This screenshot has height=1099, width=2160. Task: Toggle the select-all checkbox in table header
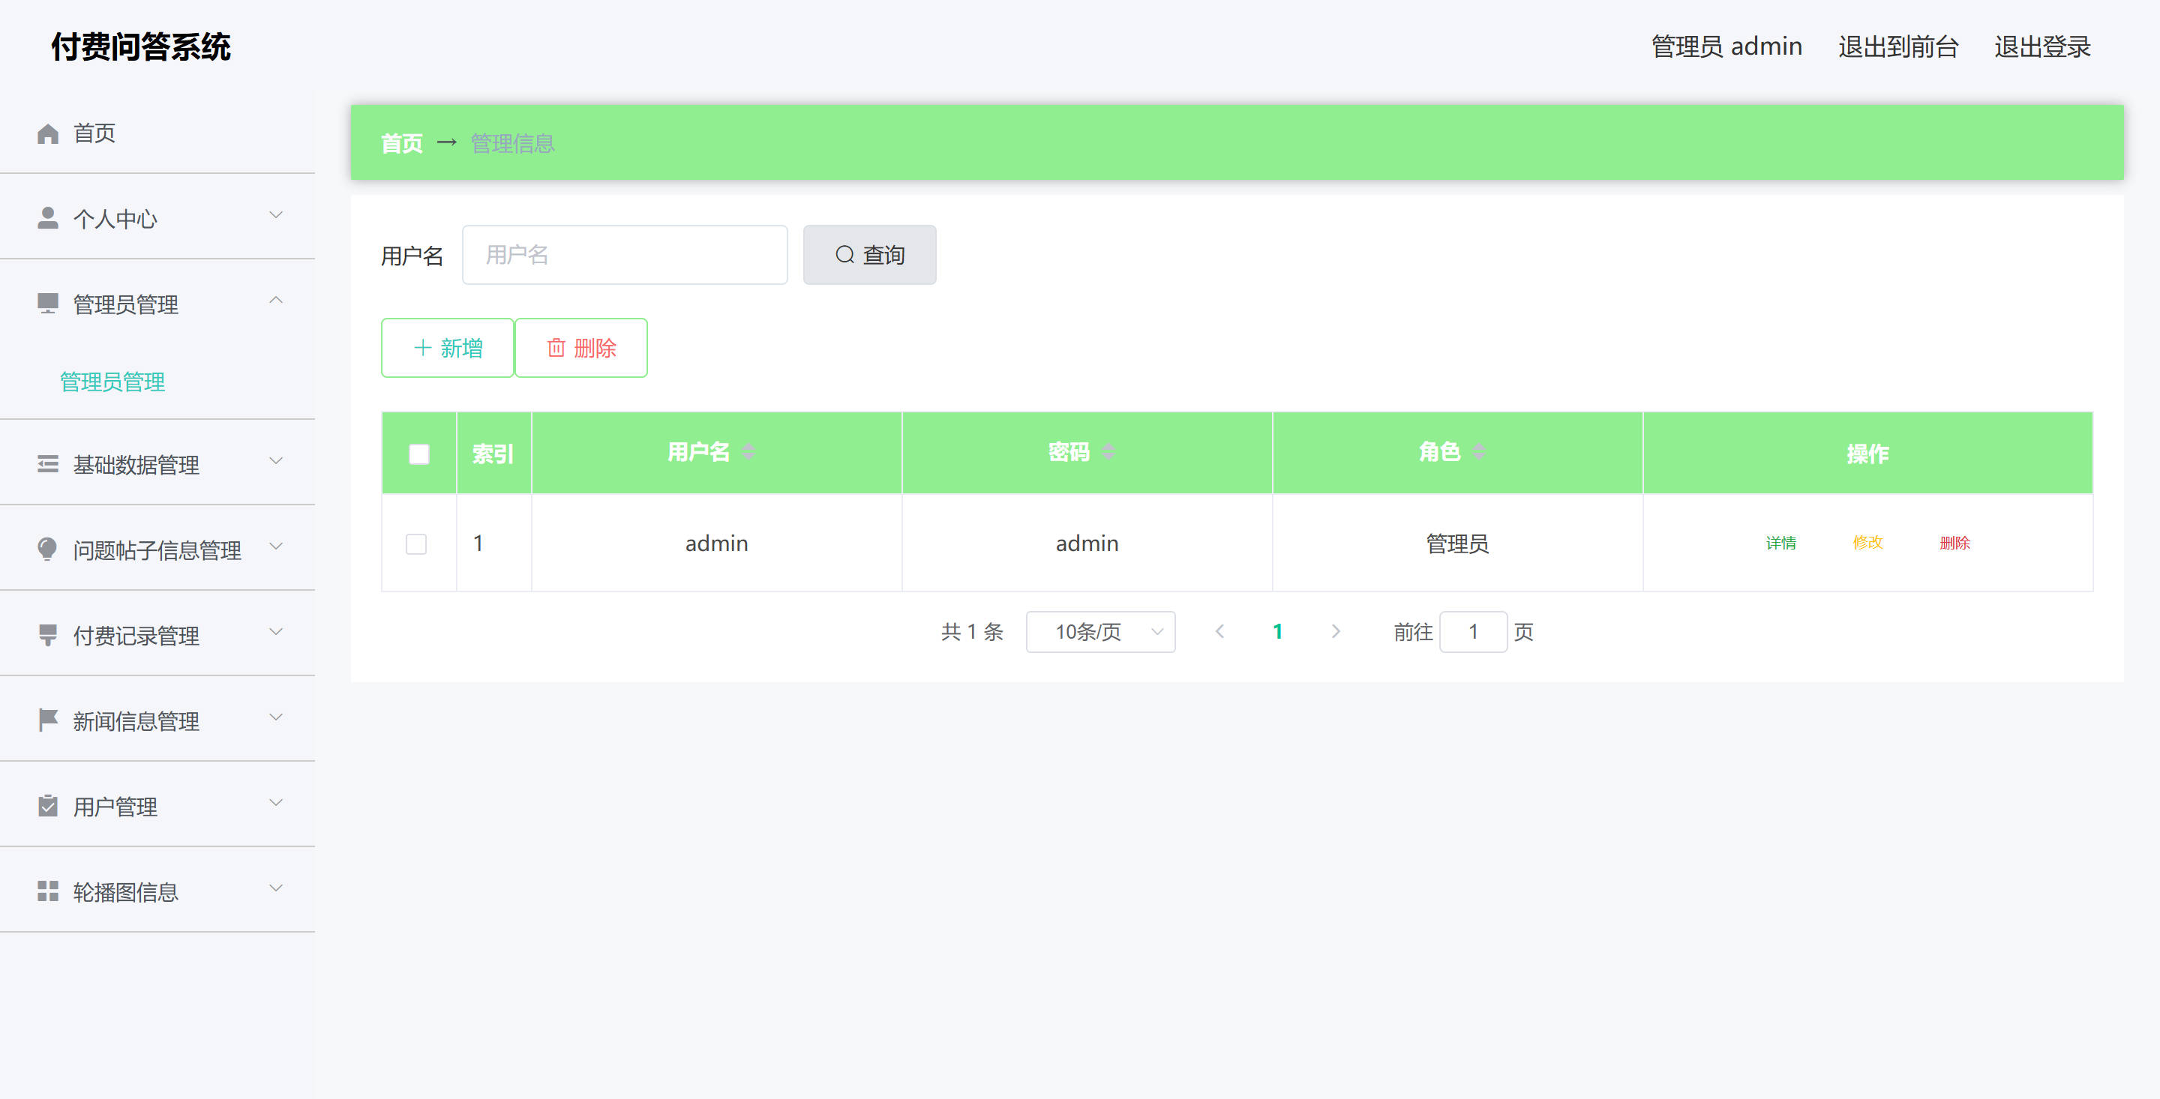coord(418,454)
